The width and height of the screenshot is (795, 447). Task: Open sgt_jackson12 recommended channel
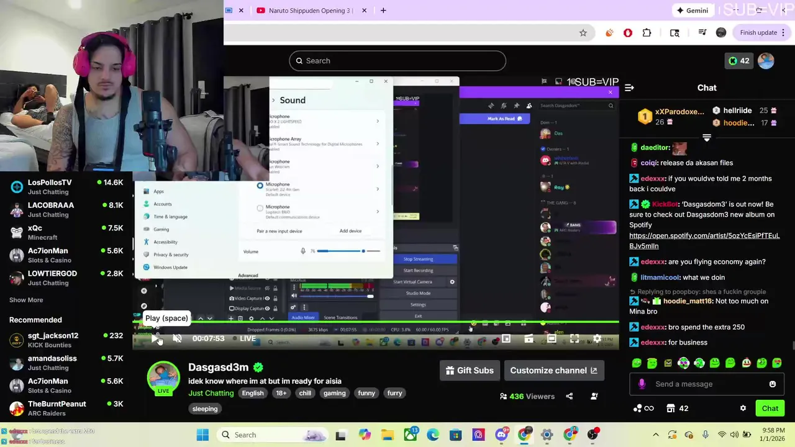pyautogui.click(x=66, y=340)
